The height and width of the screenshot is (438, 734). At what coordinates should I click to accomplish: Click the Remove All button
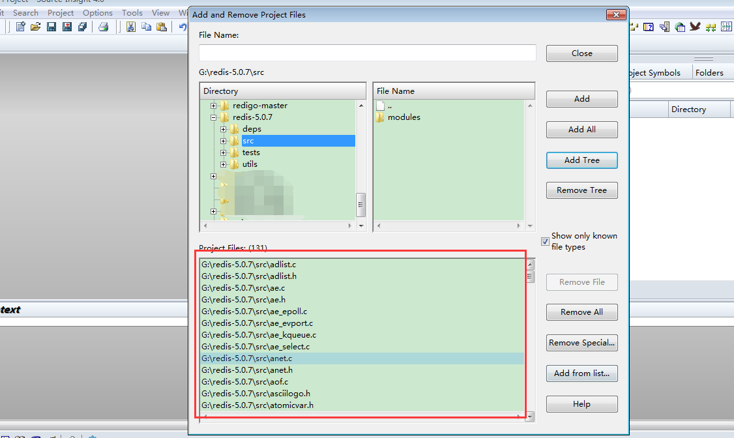582,312
